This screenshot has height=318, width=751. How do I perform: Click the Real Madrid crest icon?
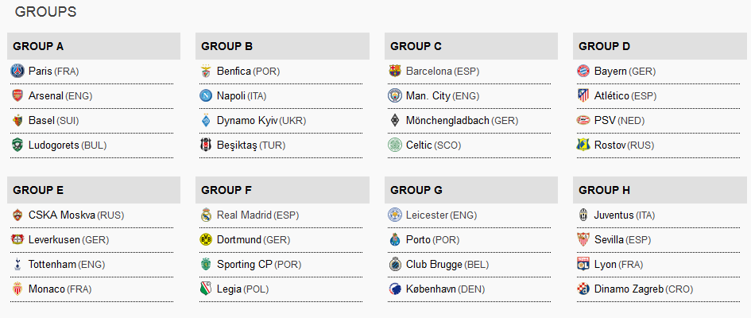[206, 215]
